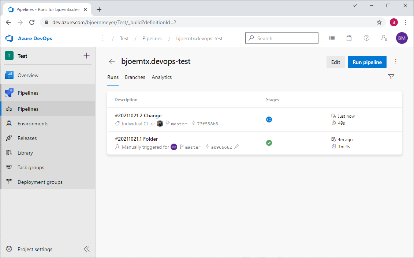
Task: Switch to the Analytics tab
Action: pos(161,77)
